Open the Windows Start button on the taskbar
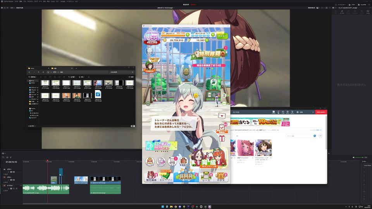Viewport: 372px width, 209px height. [x=162, y=207]
